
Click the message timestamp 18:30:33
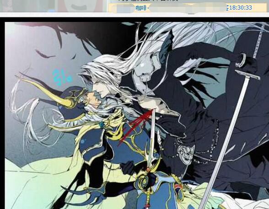point(241,8)
